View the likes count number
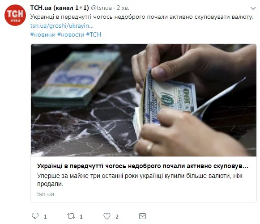 pos(117,216)
